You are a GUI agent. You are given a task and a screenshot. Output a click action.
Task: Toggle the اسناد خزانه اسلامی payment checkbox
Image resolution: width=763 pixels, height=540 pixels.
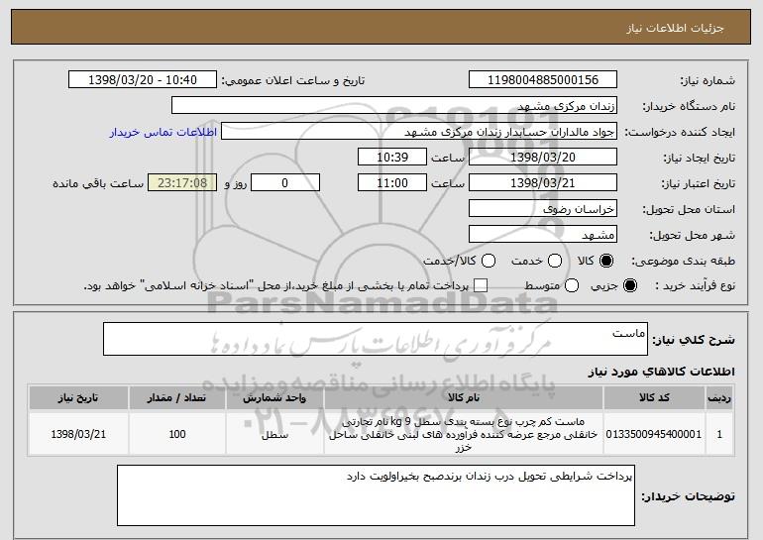481,285
